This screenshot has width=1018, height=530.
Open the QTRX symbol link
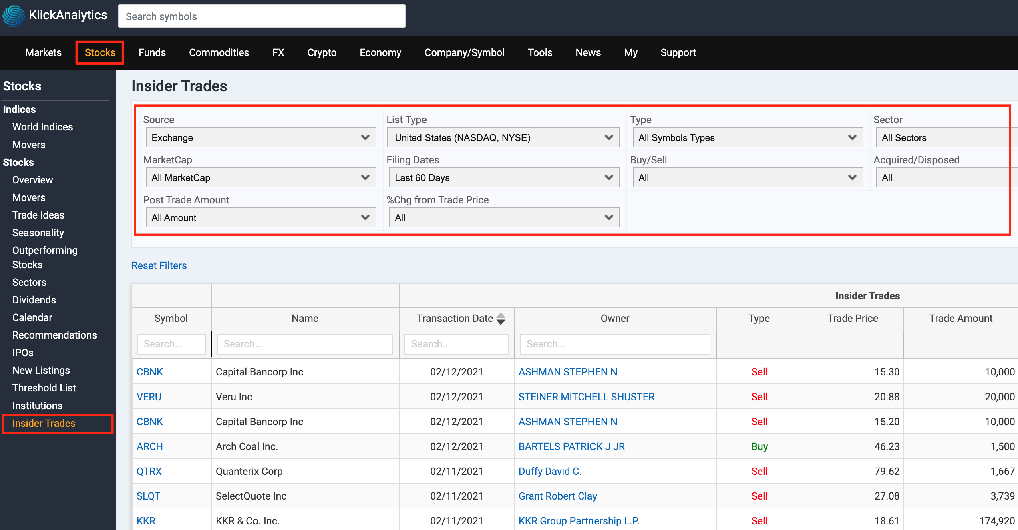pyautogui.click(x=149, y=471)
